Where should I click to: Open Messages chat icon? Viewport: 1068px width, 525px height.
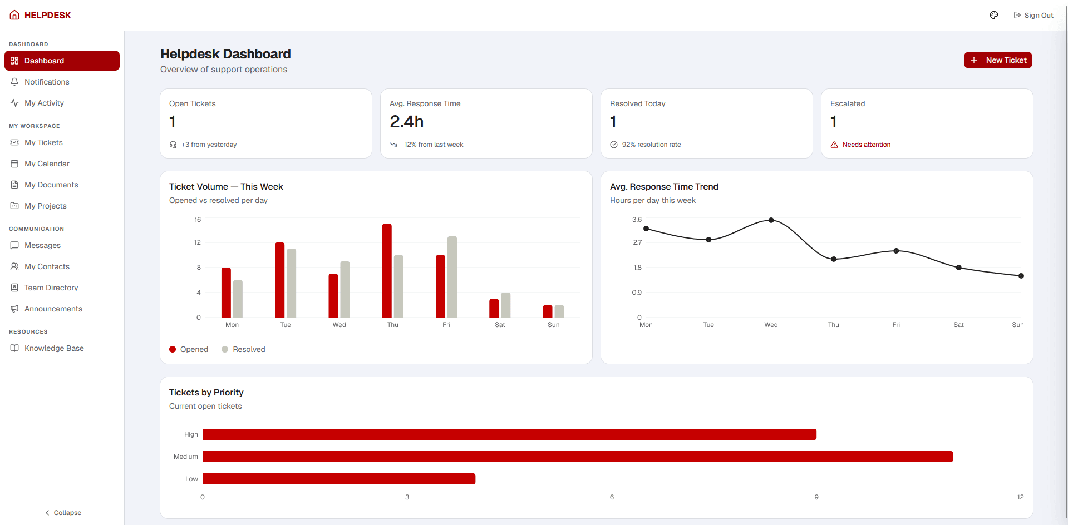coord(14,245)
